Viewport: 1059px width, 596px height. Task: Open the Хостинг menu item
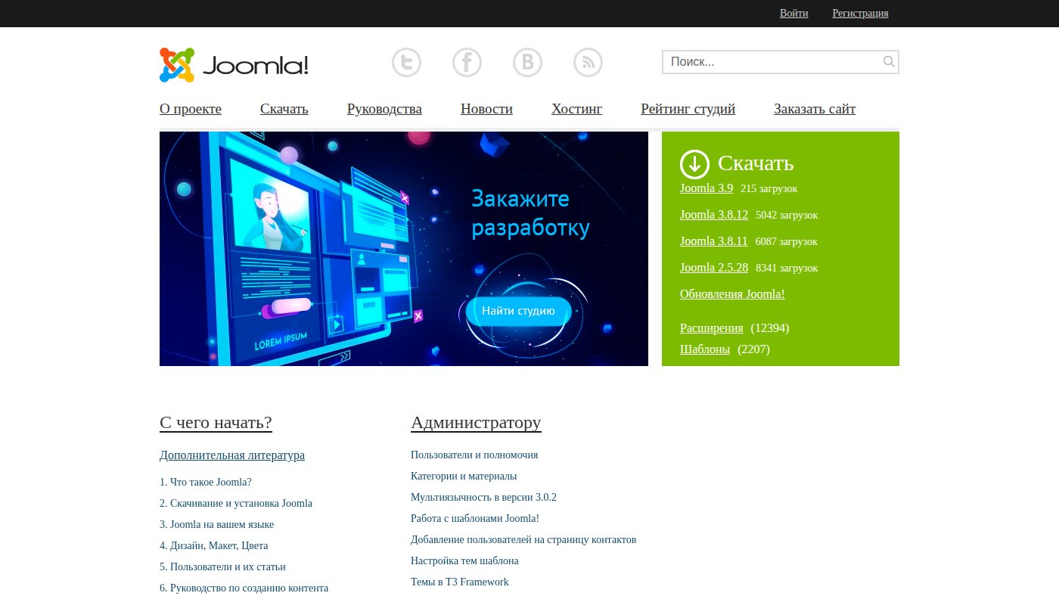click(x=576, y=109)
